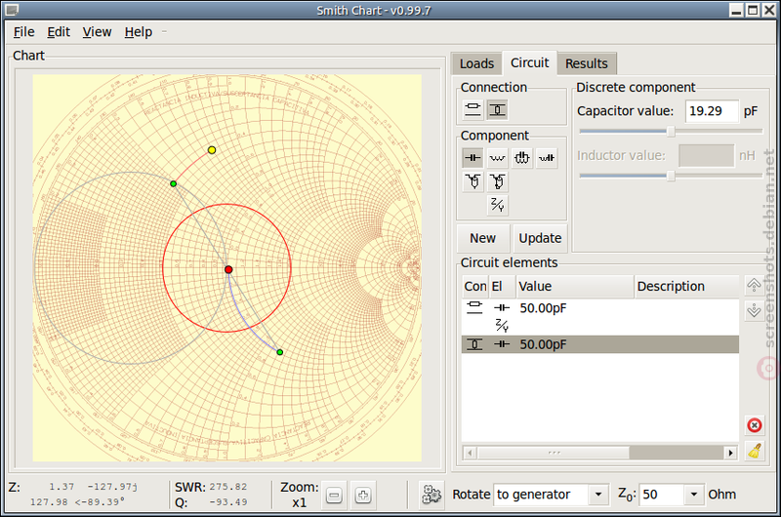Switch to the Loads tab
Image resolution: width=781 pixels, height=517 pixels.
[x=476, y=63]
